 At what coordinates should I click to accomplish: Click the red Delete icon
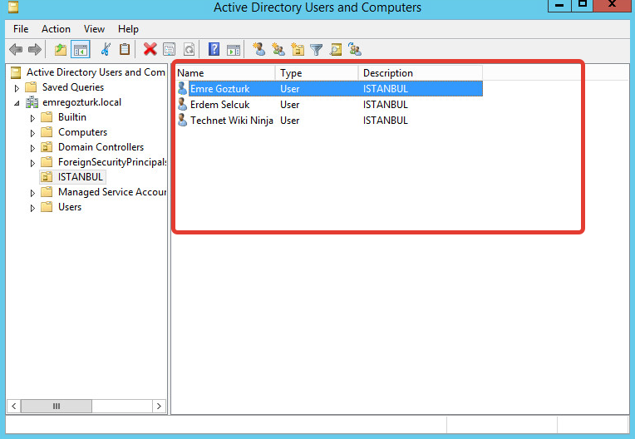150,50
